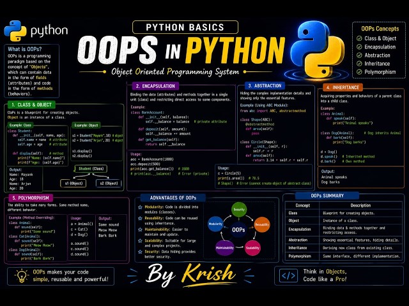
Task: Click the 'Description' column header in summary table
Action: (360, 205)
